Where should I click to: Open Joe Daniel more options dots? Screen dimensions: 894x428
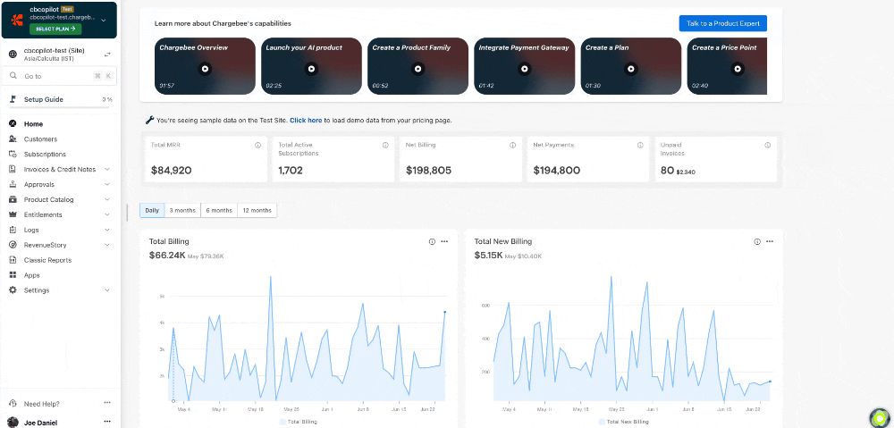tap(107, 422)
